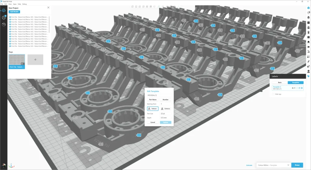Click the edit pencil icon on Template 2

pos(299,88)
